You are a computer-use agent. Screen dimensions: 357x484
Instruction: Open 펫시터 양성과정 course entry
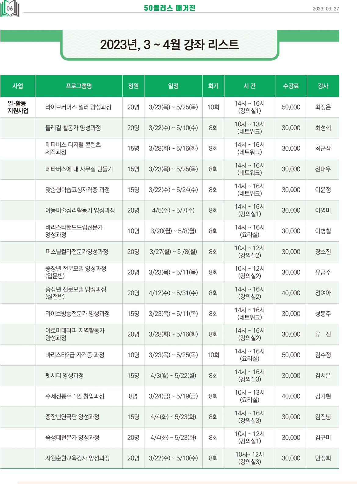point(64,376)
